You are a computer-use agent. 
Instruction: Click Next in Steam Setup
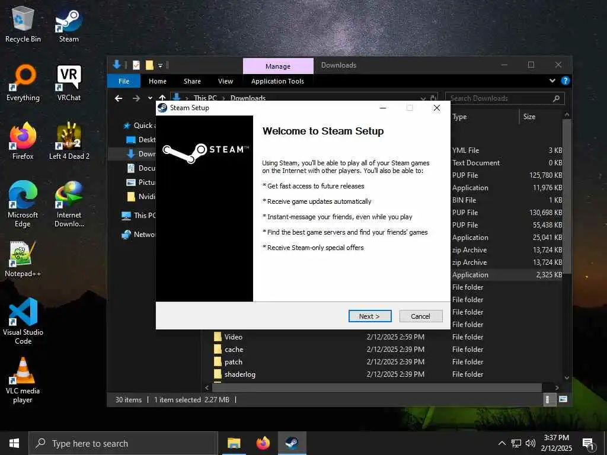[x=370, y=316]
